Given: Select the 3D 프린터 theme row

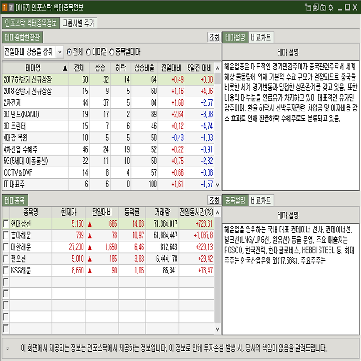Looking at the screenshot, I should 108,126.
